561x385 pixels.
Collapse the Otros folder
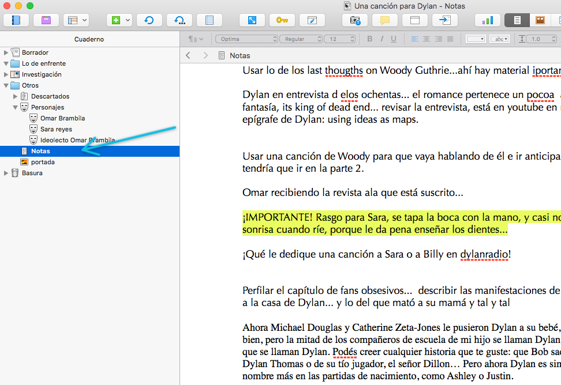coord(6,85)
